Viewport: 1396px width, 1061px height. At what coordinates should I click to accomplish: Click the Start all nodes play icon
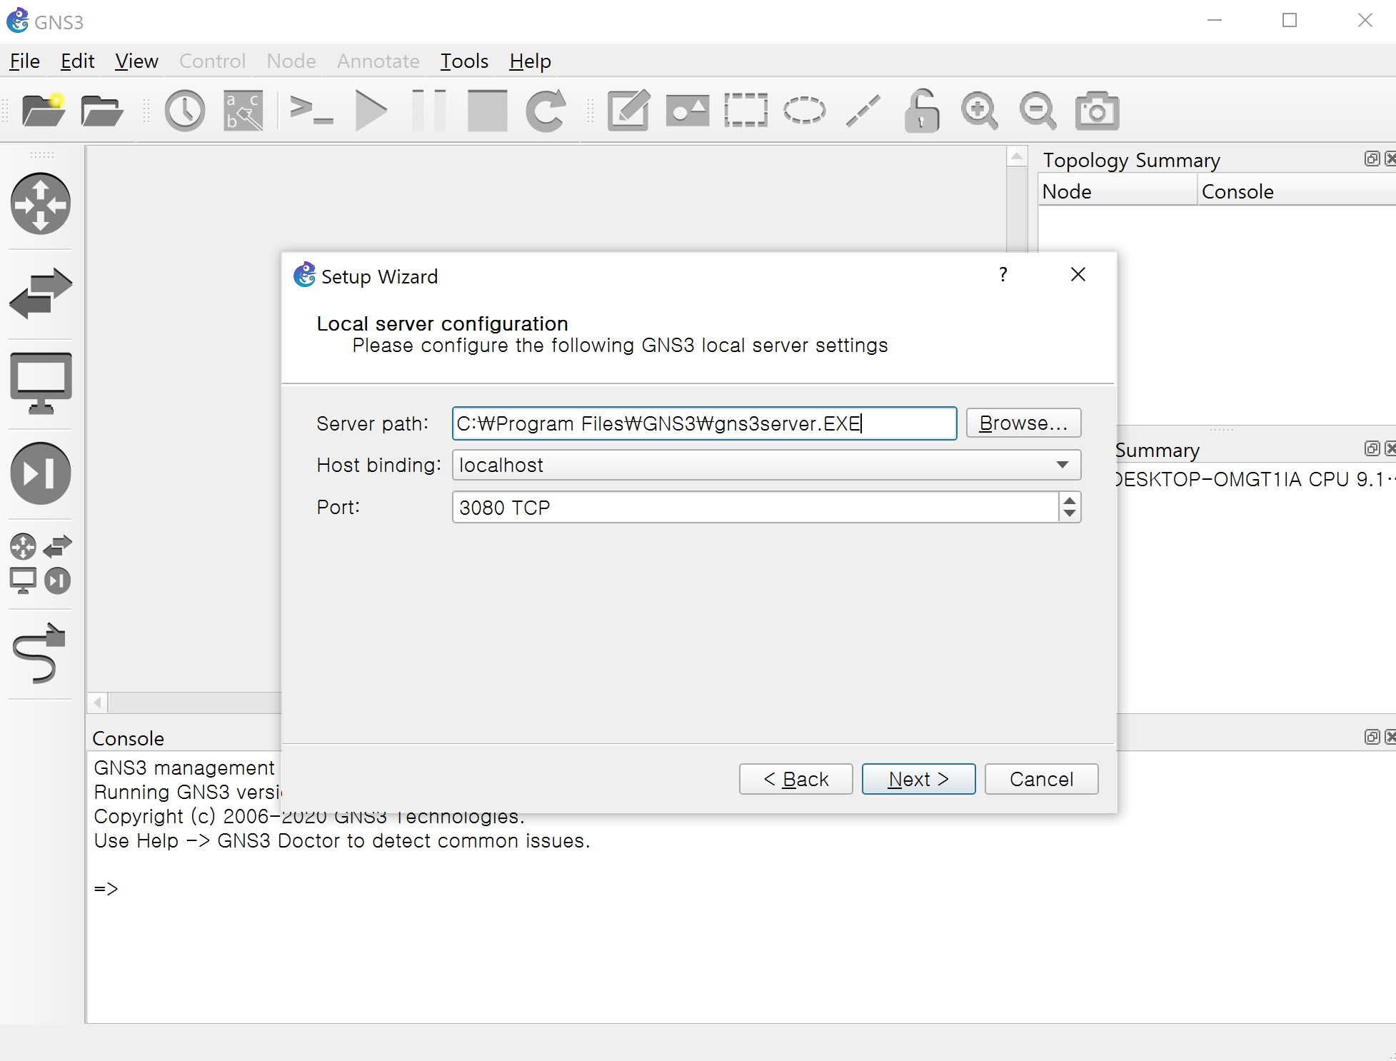click(371, 111)
